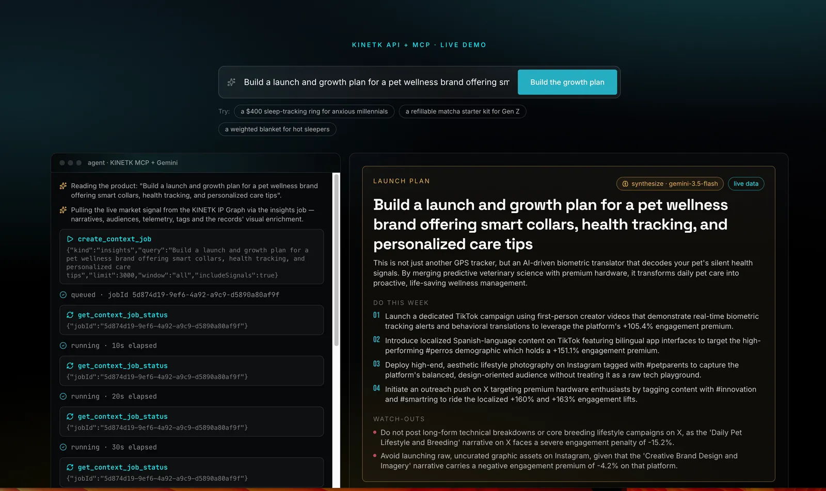Click the play icon next to create_context_job
This screenshot has width=826, height=491.
coord(70,239)
